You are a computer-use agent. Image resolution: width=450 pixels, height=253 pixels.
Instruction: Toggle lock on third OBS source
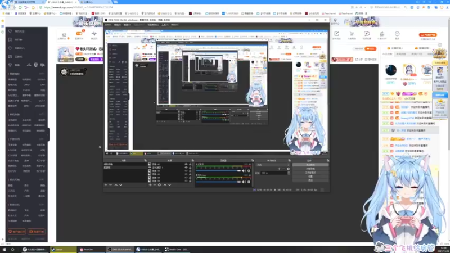point(190,171)
